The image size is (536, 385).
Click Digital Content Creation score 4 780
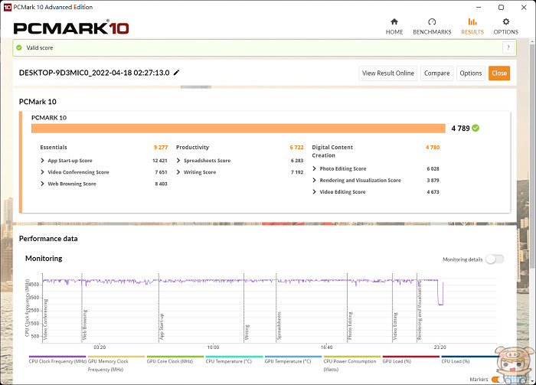point(433,147)
